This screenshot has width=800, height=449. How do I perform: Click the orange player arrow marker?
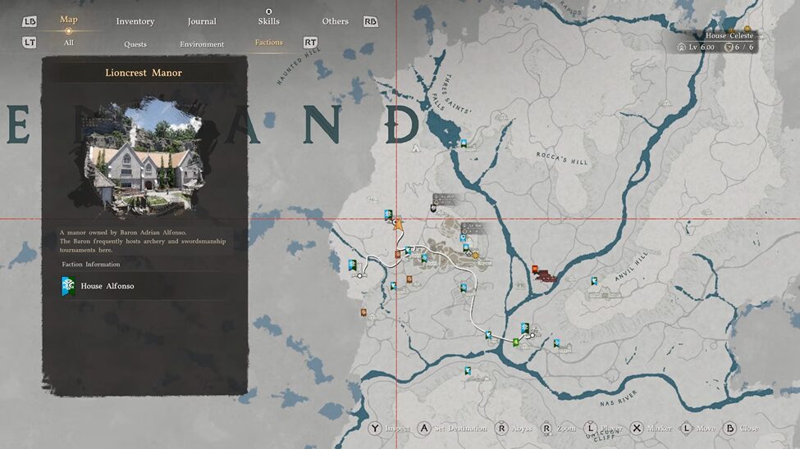coord(398,224)
